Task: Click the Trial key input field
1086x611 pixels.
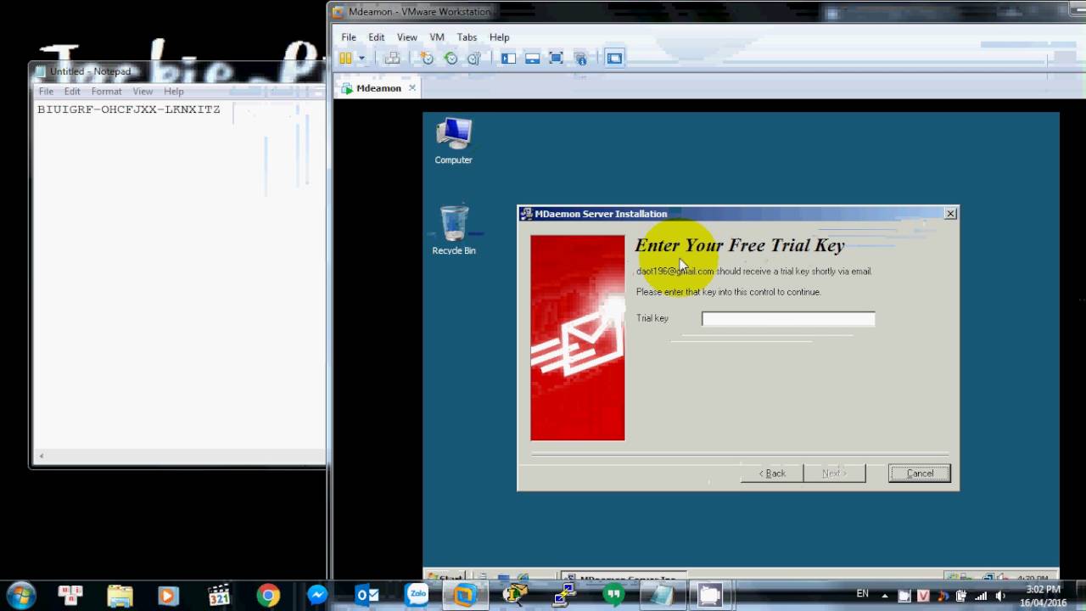Action: pos(788,319)
